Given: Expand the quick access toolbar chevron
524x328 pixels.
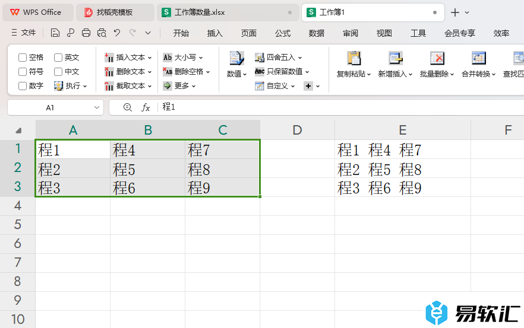Looking at the screenshot, I should (x=148, y=33).
